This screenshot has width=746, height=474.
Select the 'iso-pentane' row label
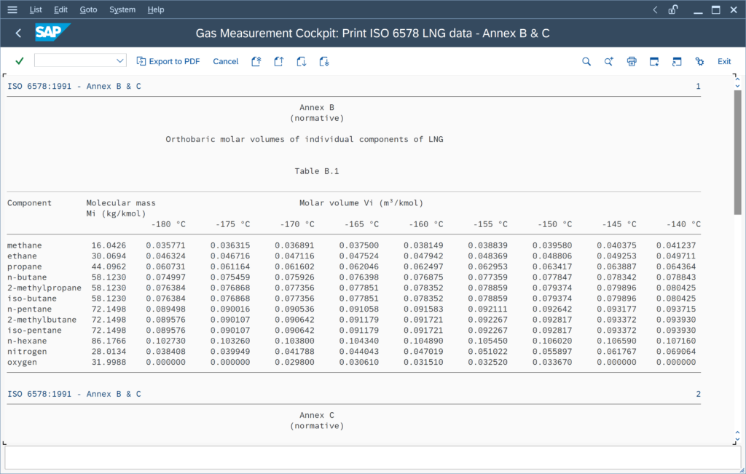[x=34, y=331]
